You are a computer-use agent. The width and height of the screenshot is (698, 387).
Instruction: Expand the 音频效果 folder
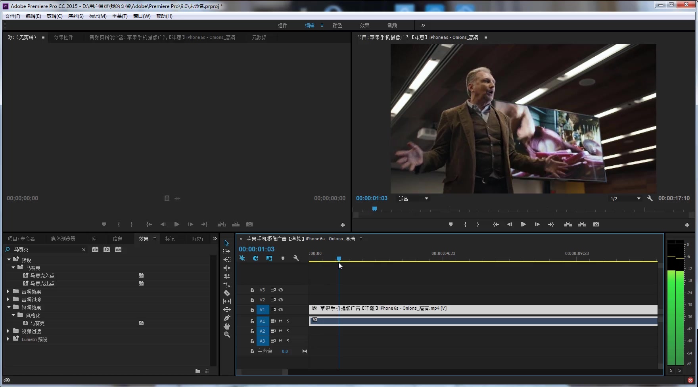(x=8, y=291)
